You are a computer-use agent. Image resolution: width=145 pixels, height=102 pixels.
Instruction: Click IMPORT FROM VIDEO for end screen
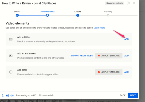(82, 55)
